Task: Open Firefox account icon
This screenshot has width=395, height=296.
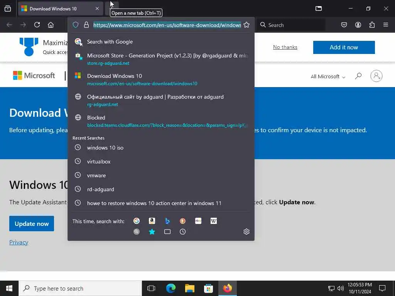Action: coord(358,25)
